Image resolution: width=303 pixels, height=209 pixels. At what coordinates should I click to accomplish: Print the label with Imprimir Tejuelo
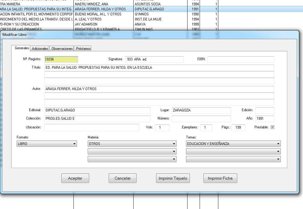point(173,178)
